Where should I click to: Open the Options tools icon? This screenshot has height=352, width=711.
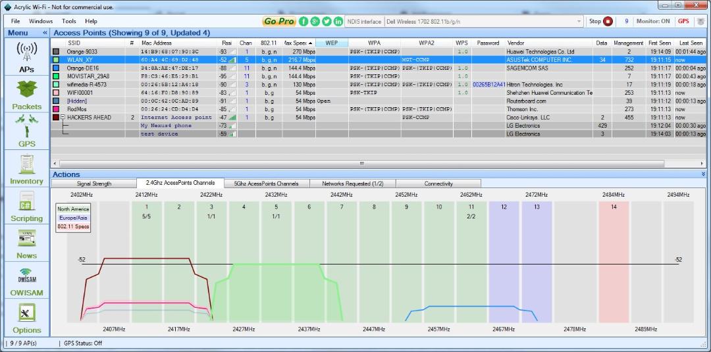tap(27, 313)
